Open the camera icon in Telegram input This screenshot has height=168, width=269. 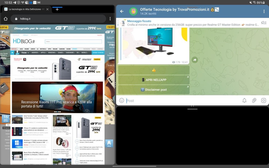point(264,100)
